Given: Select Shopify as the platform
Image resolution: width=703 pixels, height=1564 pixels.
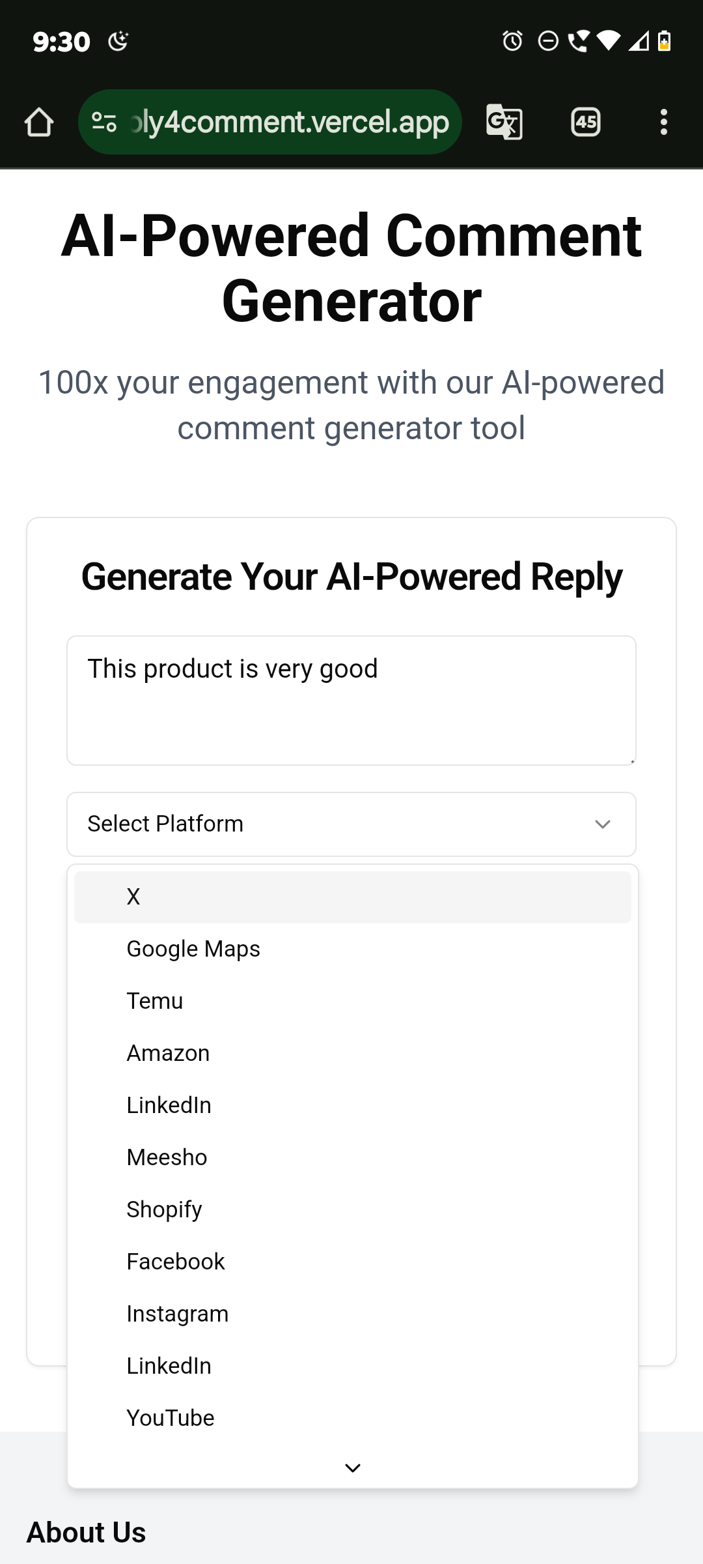Looking at the screenshot, I should pyautogui.click(x=353, y=1209).
